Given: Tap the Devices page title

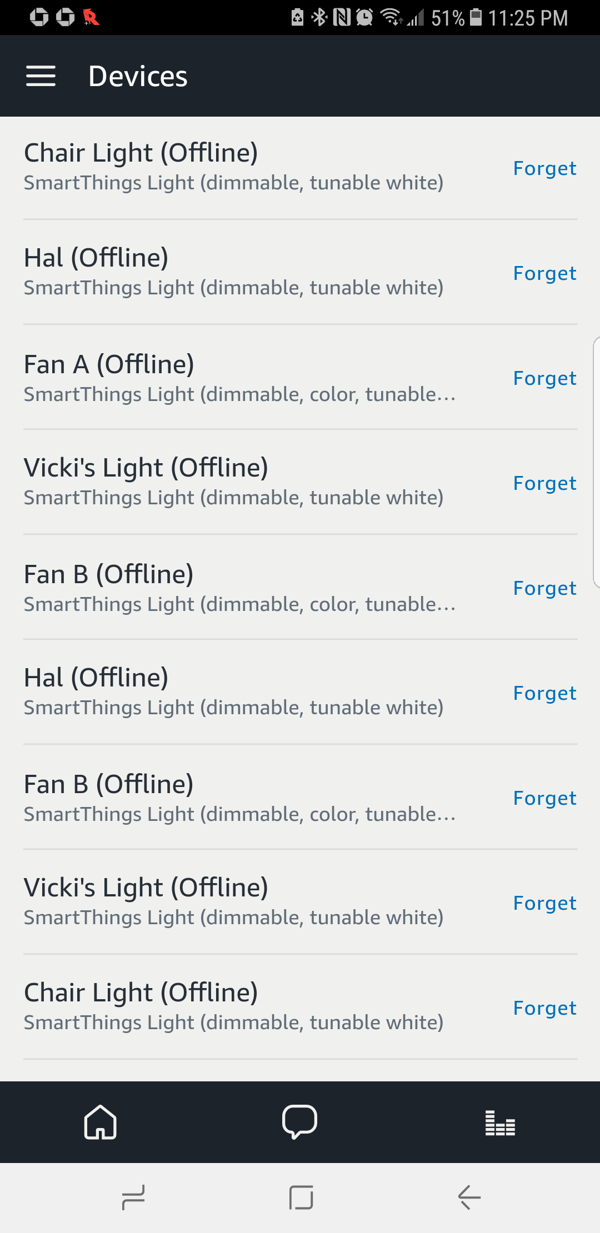Looking at the screenshot, I should coord(138,76).
